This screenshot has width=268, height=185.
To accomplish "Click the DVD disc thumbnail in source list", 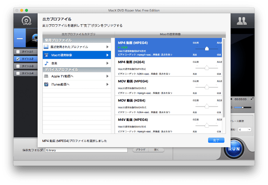I will [35, 38].
